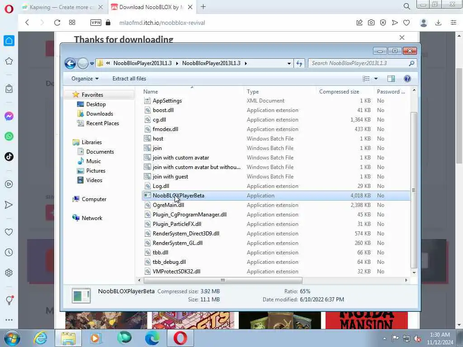Open the three-dots sidebar setup
463x347 pixels.
click(9, 320)
